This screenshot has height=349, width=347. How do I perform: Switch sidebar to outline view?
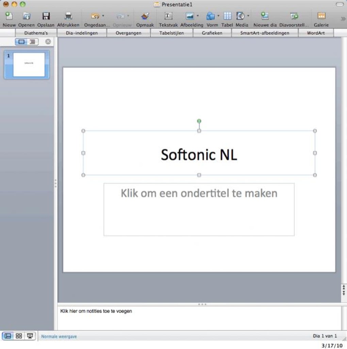pyautogui.click(x=33, y=41)
